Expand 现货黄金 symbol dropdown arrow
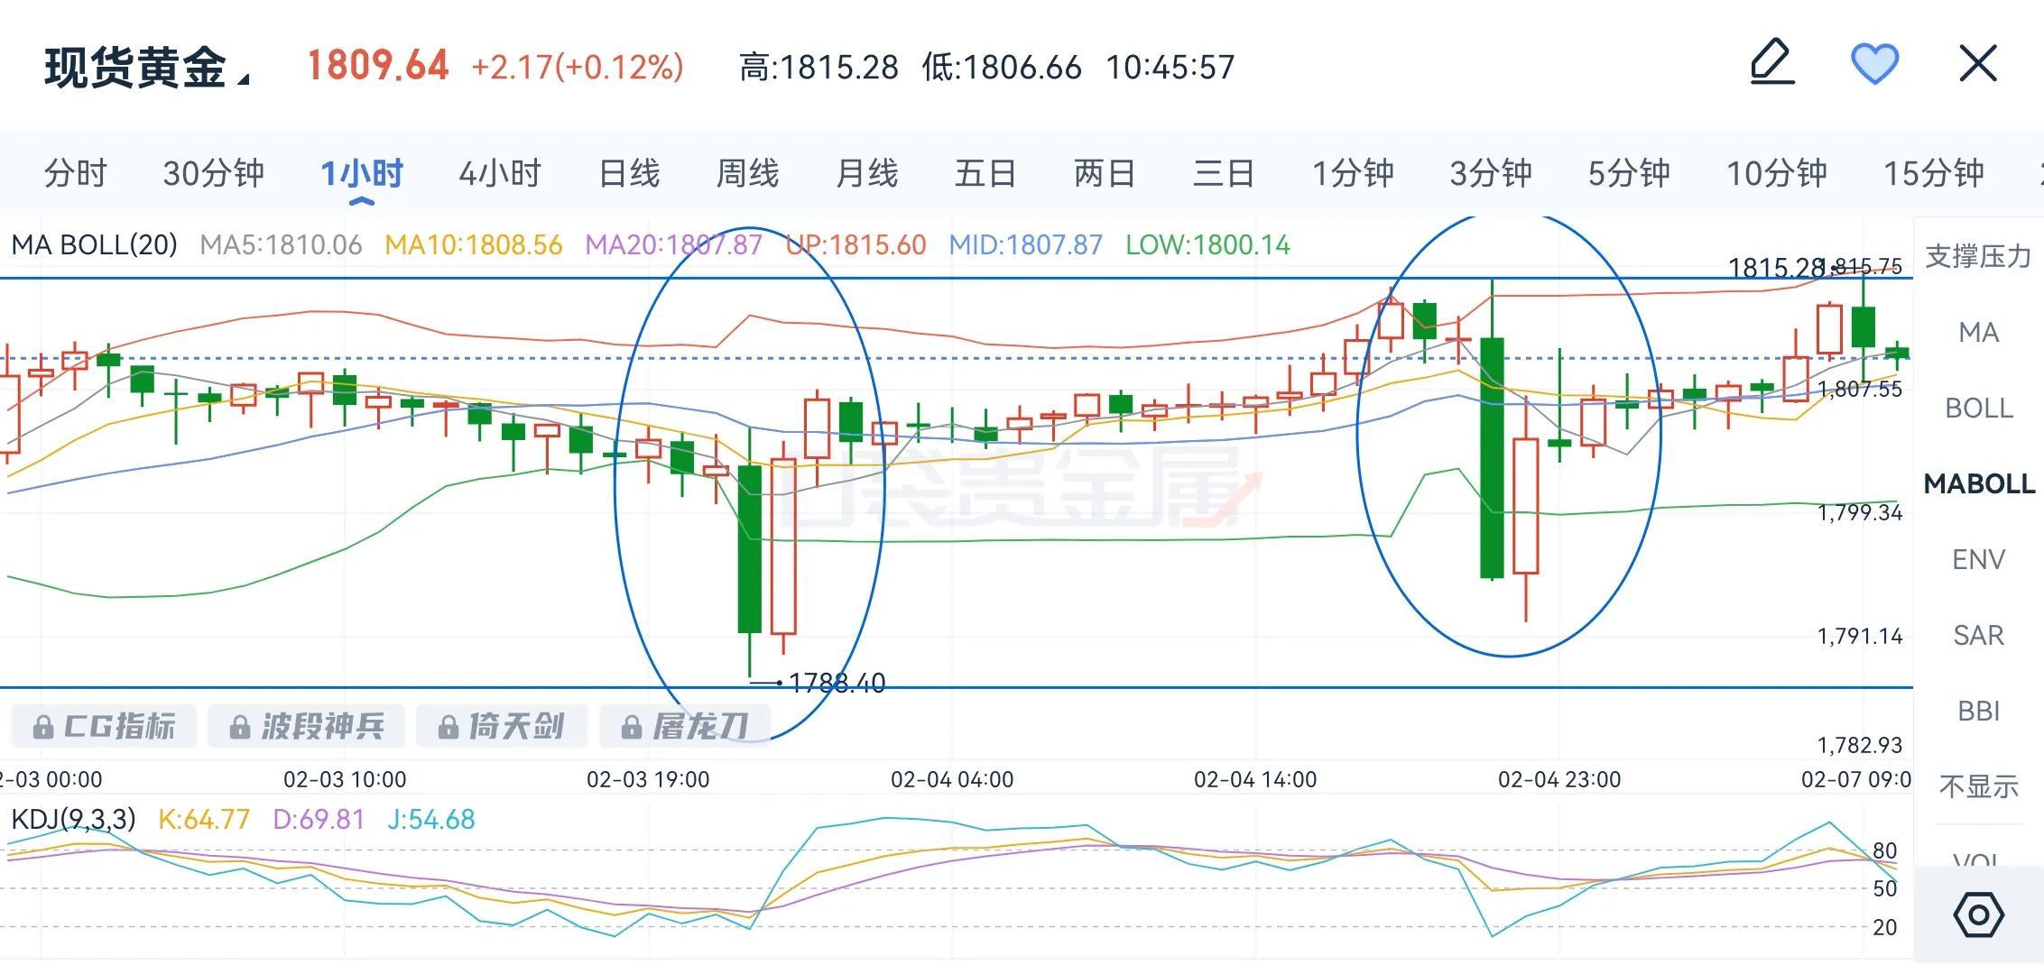Viewport: 2044px width, 974px height. tap(243, 79)
